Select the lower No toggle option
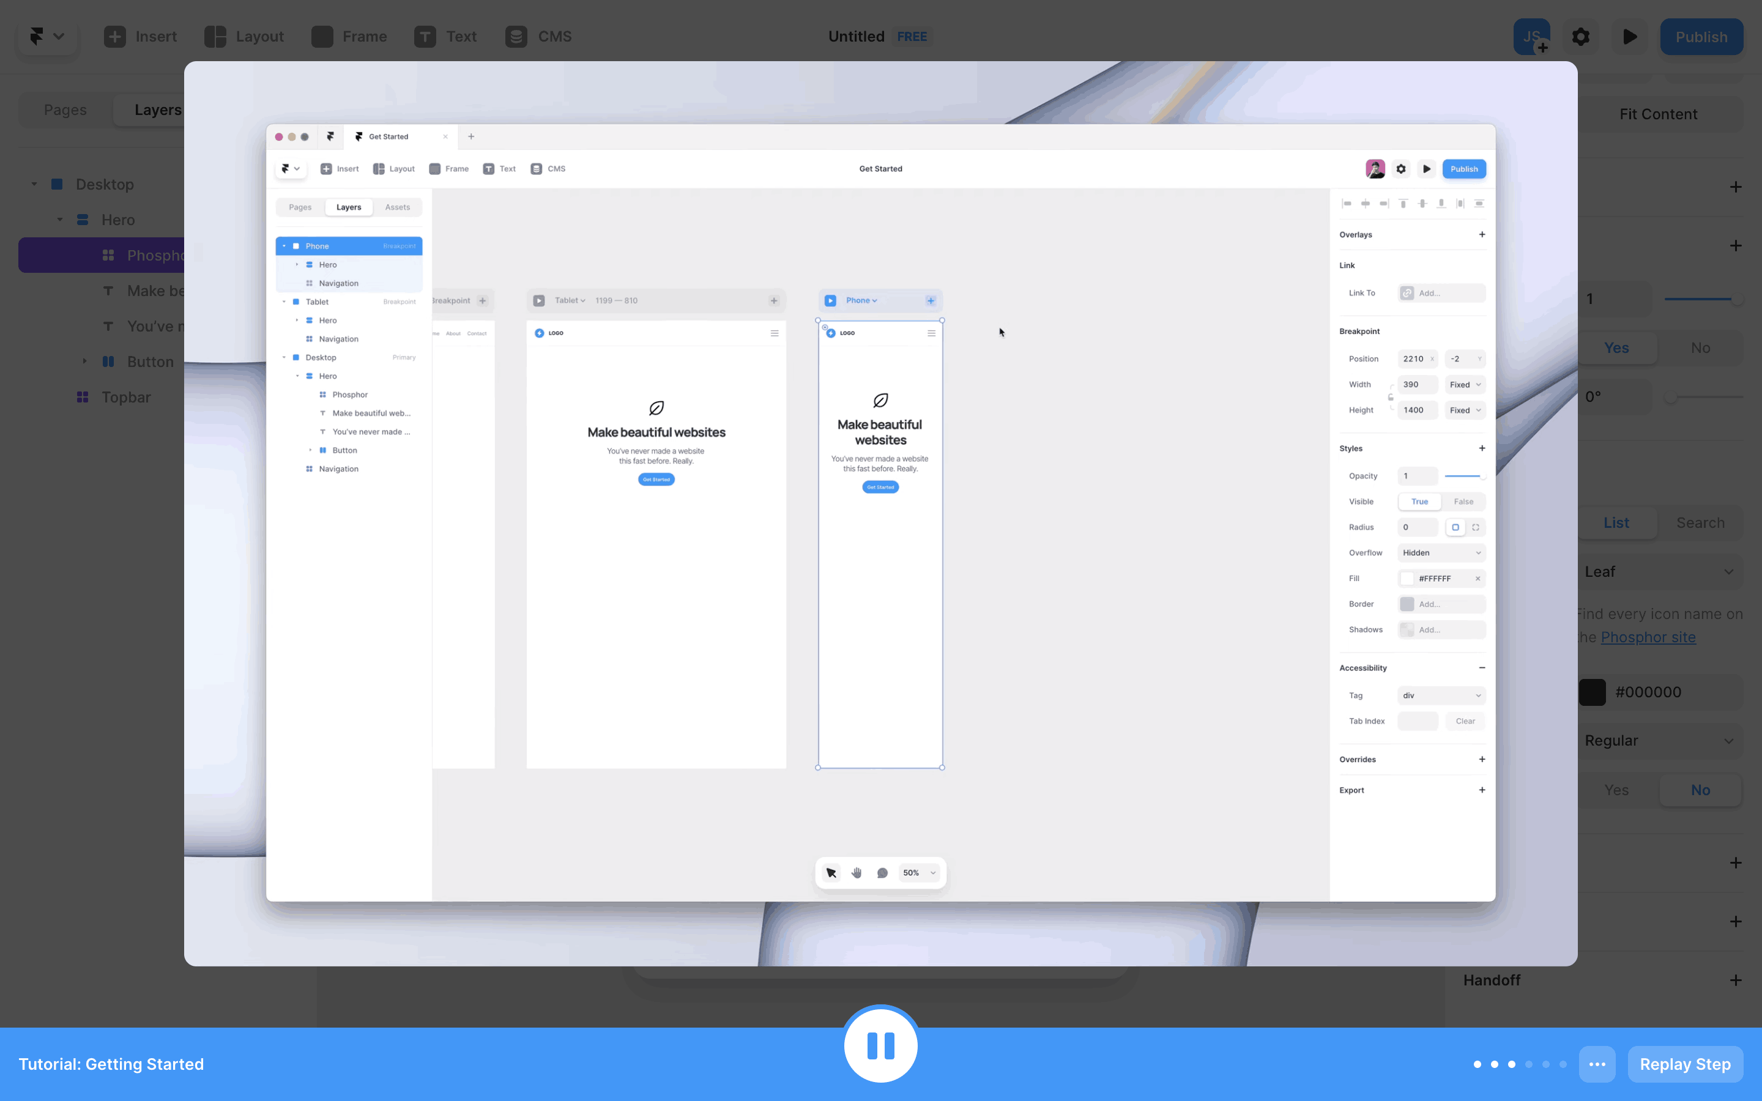 coord(1700,790)
